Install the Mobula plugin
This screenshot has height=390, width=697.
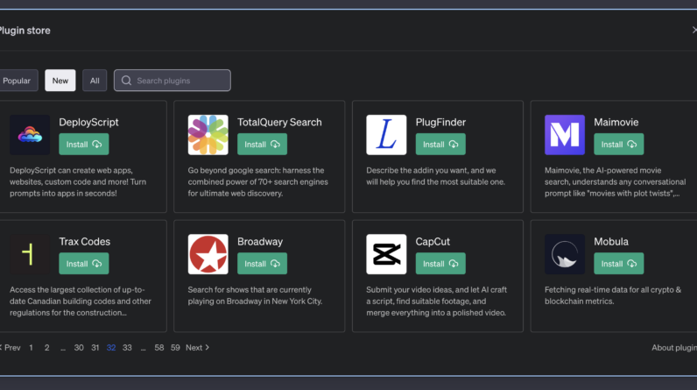619,264
